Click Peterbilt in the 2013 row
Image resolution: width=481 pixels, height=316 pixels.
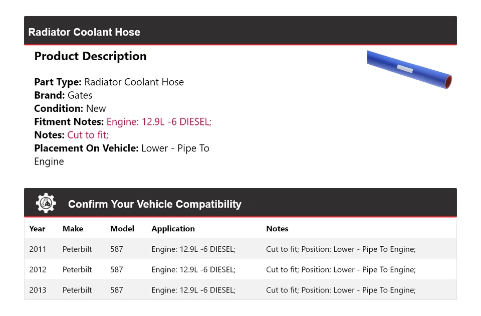pyautogui.click(x=77, y=290)
